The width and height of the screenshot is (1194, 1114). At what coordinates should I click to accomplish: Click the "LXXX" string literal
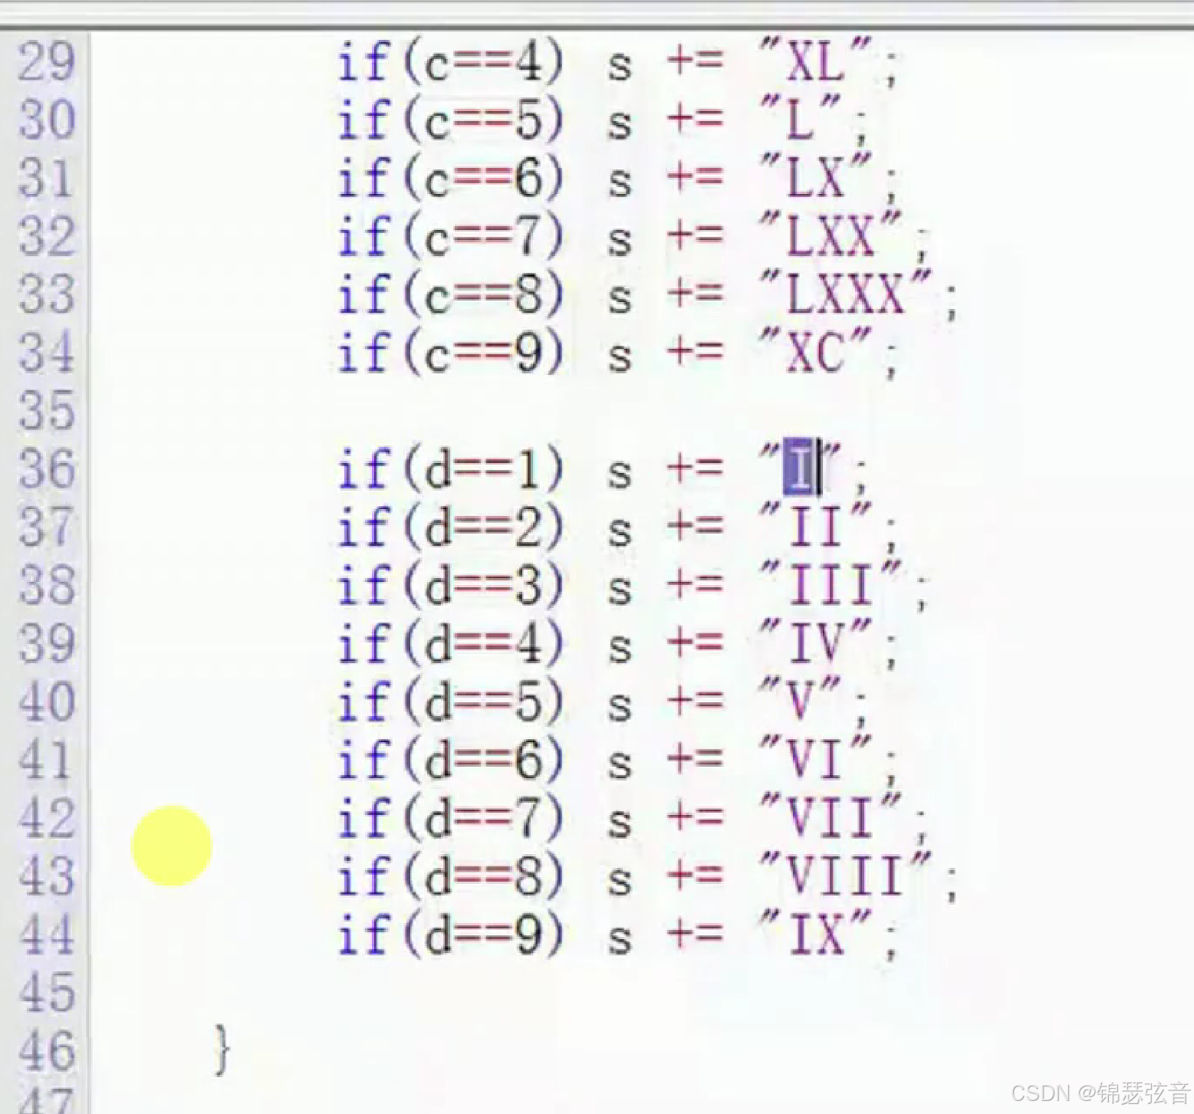(846, 294)
